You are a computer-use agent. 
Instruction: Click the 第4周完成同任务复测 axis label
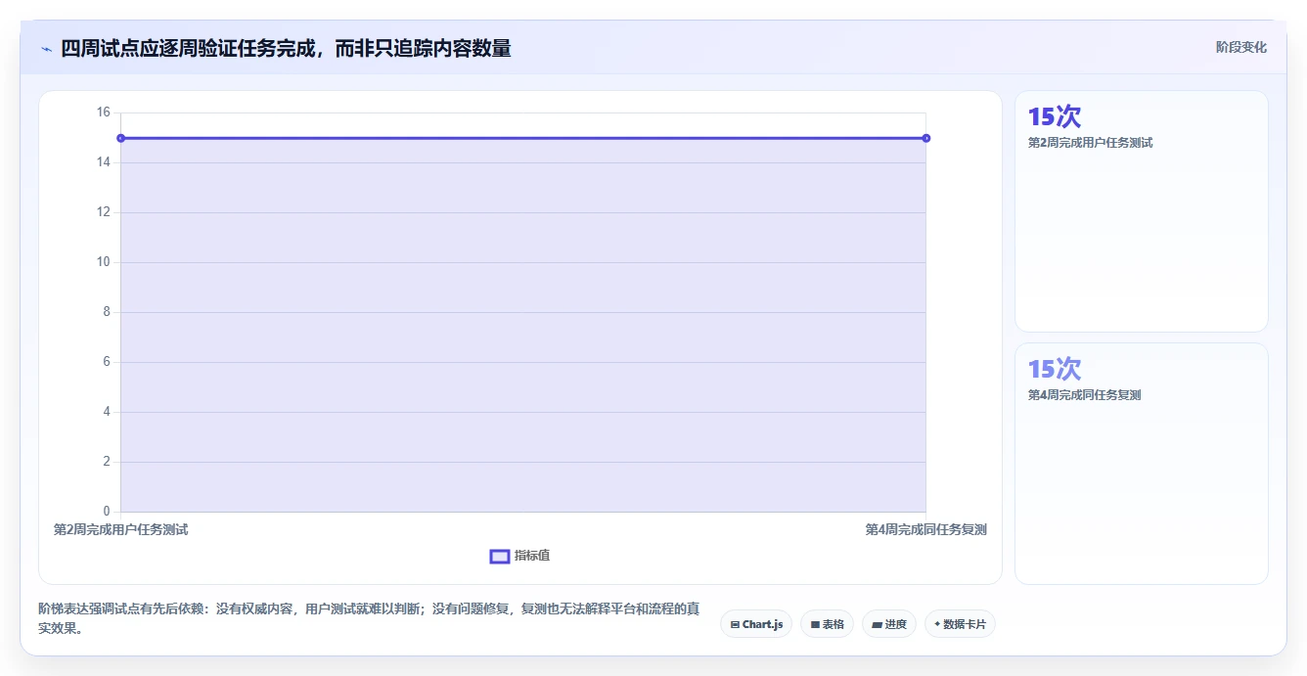[x=925, y=529]
